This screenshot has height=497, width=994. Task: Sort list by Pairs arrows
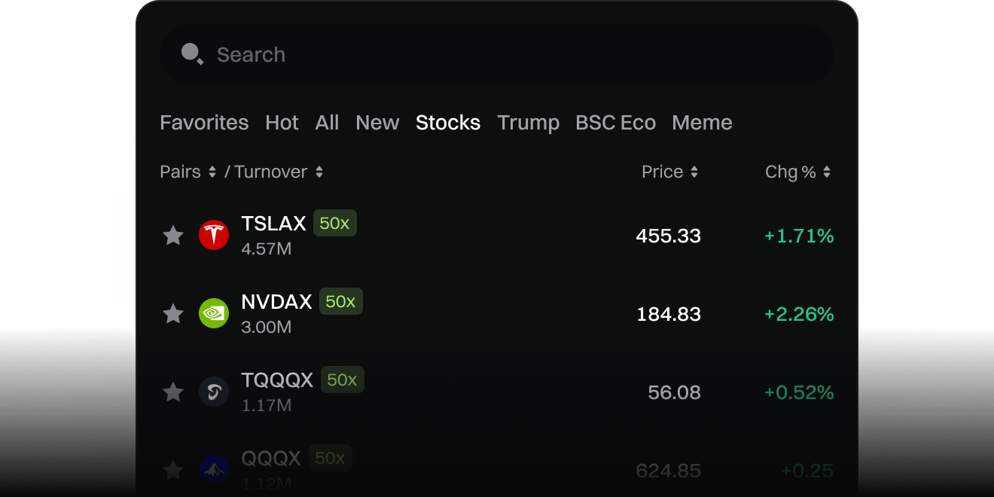(x=212, y=172)
